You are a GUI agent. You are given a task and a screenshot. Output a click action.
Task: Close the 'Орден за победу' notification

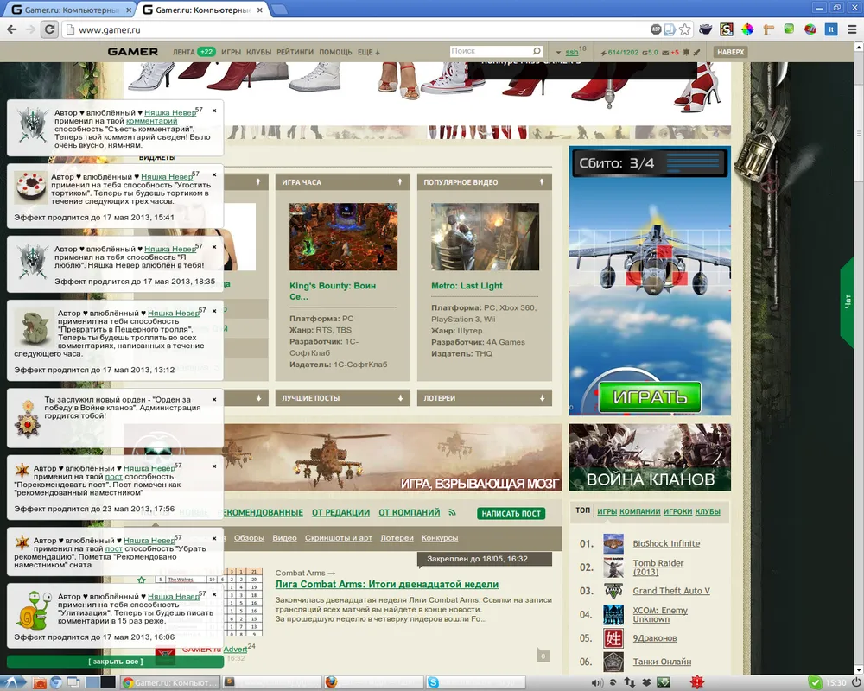point(214,400)
